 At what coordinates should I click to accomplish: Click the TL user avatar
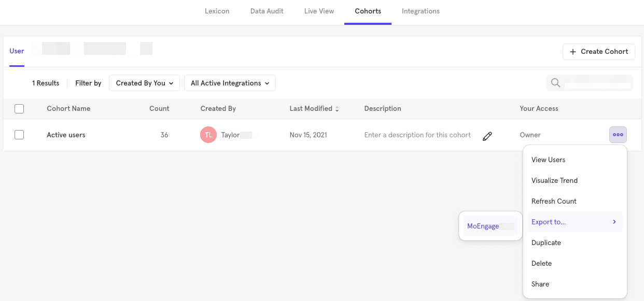click(208, 135)
